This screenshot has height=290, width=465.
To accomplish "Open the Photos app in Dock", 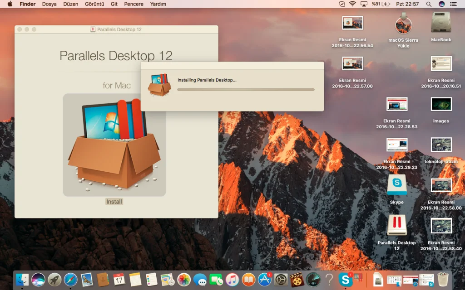I will click(183, 280).
